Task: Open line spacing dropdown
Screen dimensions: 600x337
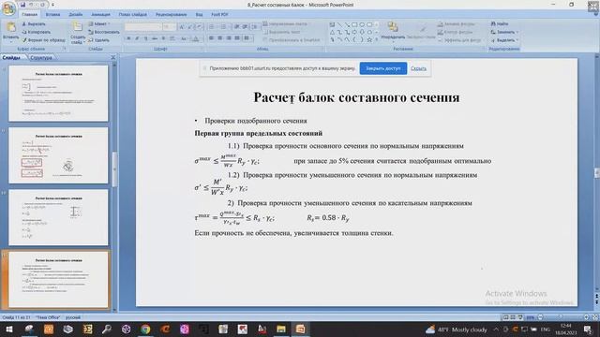Action: click(x=255, y=26)
